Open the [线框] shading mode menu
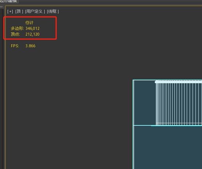The height and width of the screenshot is (169, 202). (x=53, y=12)
